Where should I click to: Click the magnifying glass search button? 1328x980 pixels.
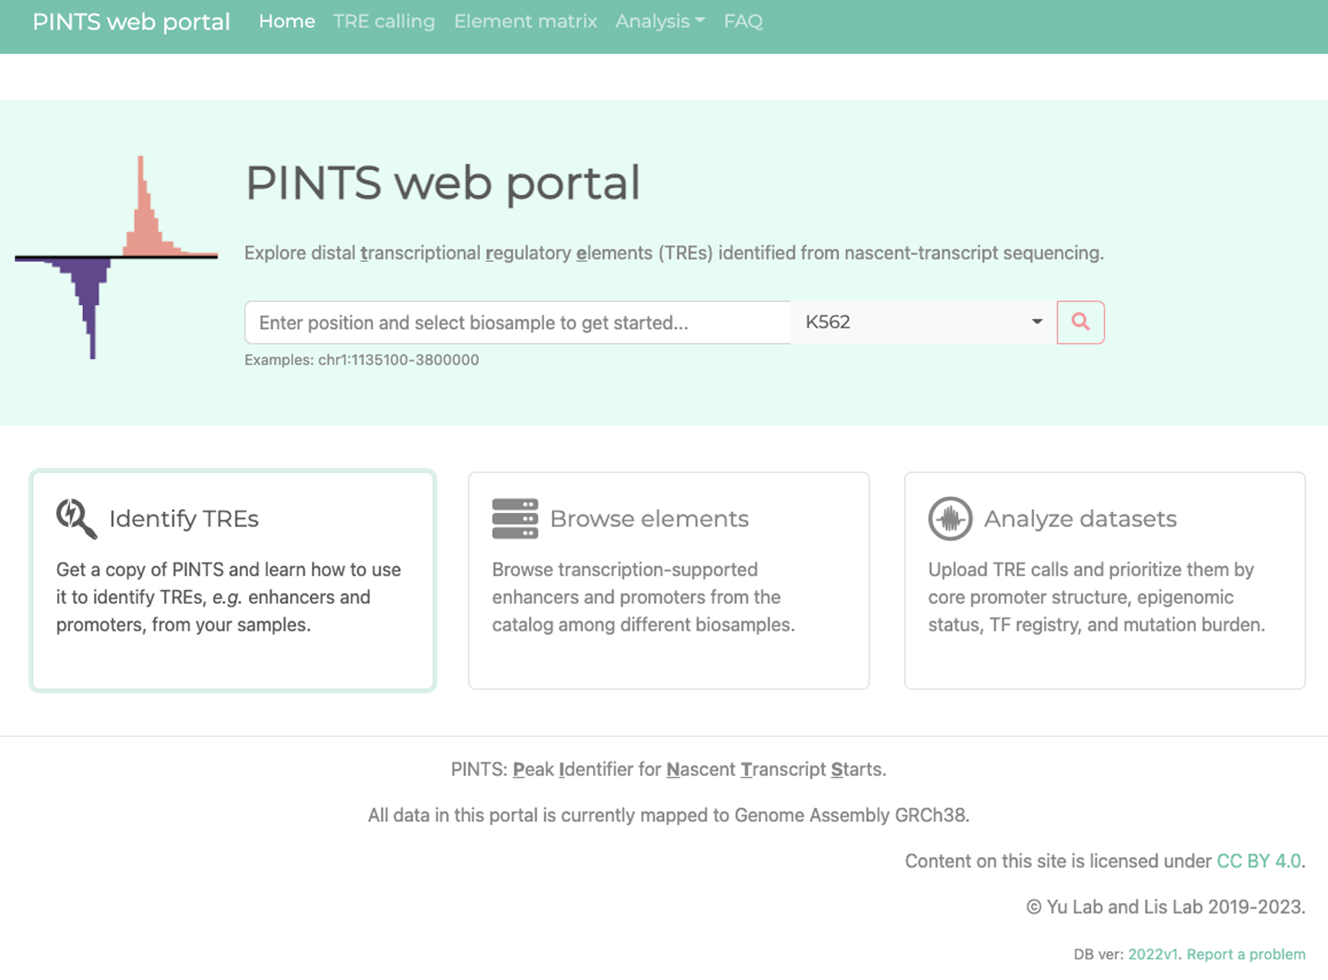pyautogui.click(x=1080, y=322)
